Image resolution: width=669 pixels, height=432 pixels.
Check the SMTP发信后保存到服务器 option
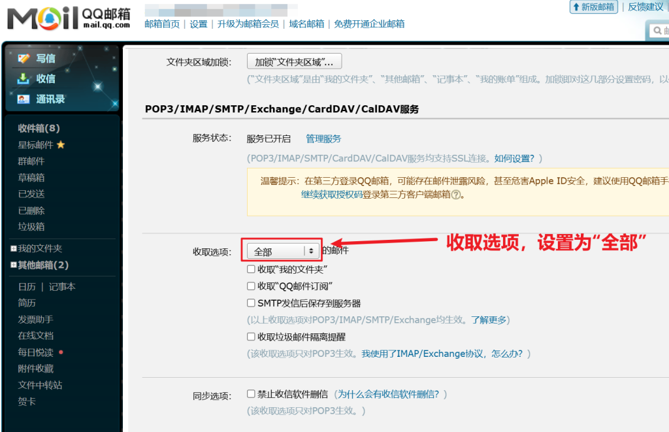pos(251,303)
